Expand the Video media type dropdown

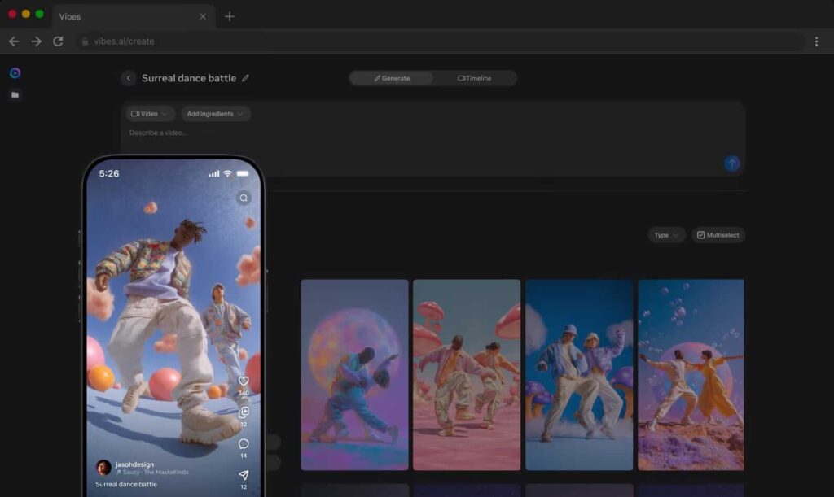click(x=147, y=113)
